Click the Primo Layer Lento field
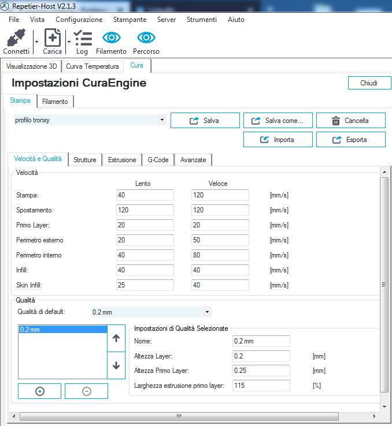The width and height of the screenshot is (392, 426). coord(145,225)
